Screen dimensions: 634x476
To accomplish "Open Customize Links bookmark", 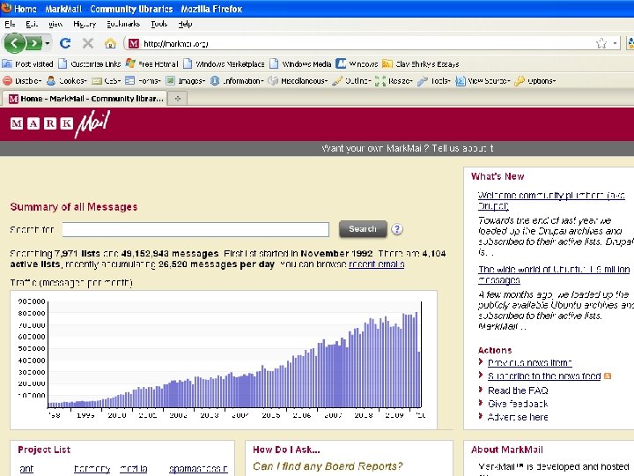I will coord(89,64).
